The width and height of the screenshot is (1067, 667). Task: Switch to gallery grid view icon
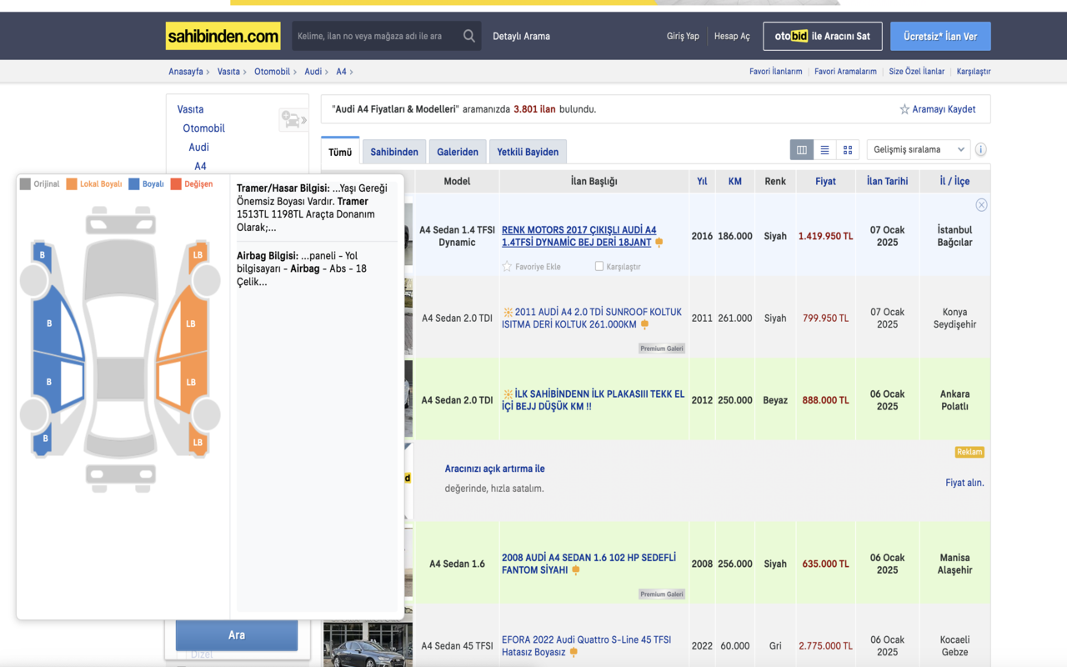(848, 150)
